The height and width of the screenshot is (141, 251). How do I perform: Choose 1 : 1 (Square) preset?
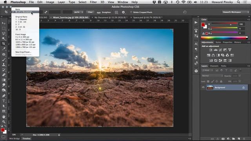click(21, 19)
